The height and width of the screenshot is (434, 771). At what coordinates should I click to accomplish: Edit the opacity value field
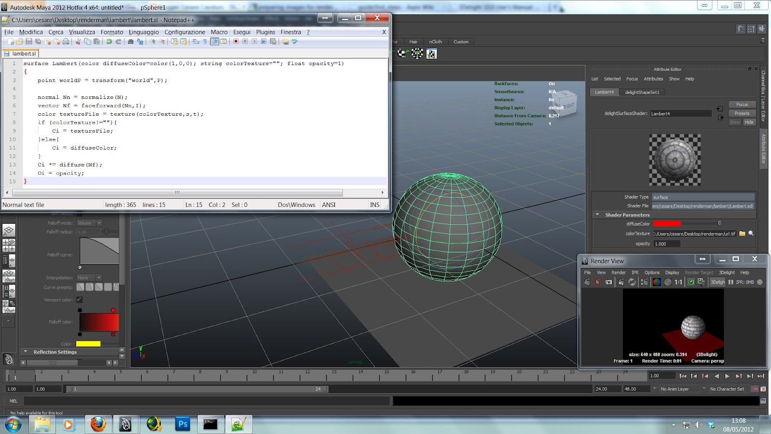tap(666, 244)
